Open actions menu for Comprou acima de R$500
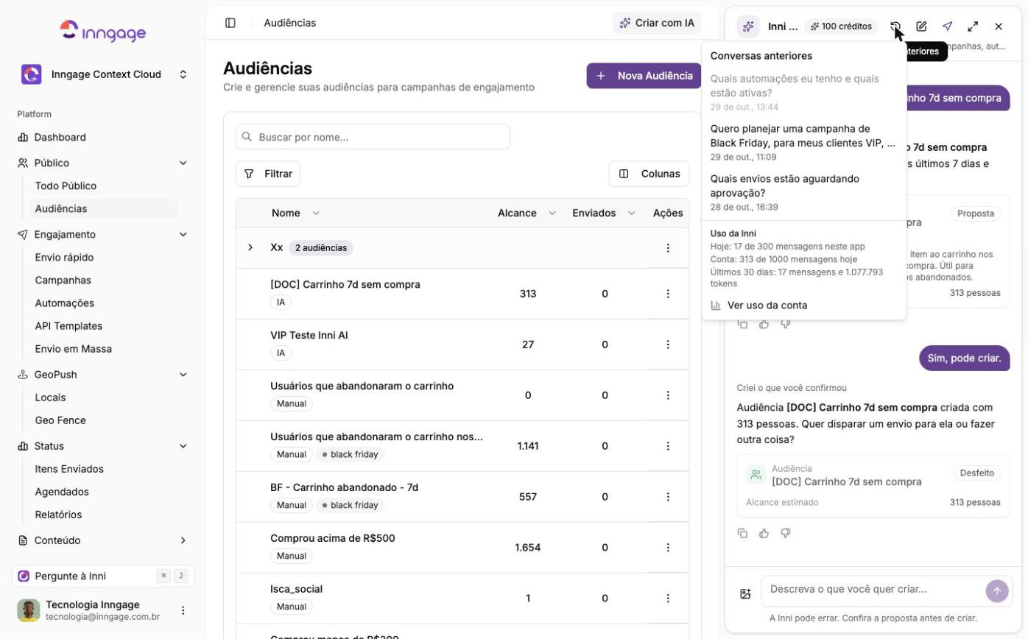Viewport: 1028px width, 639px height. point(668,548)
